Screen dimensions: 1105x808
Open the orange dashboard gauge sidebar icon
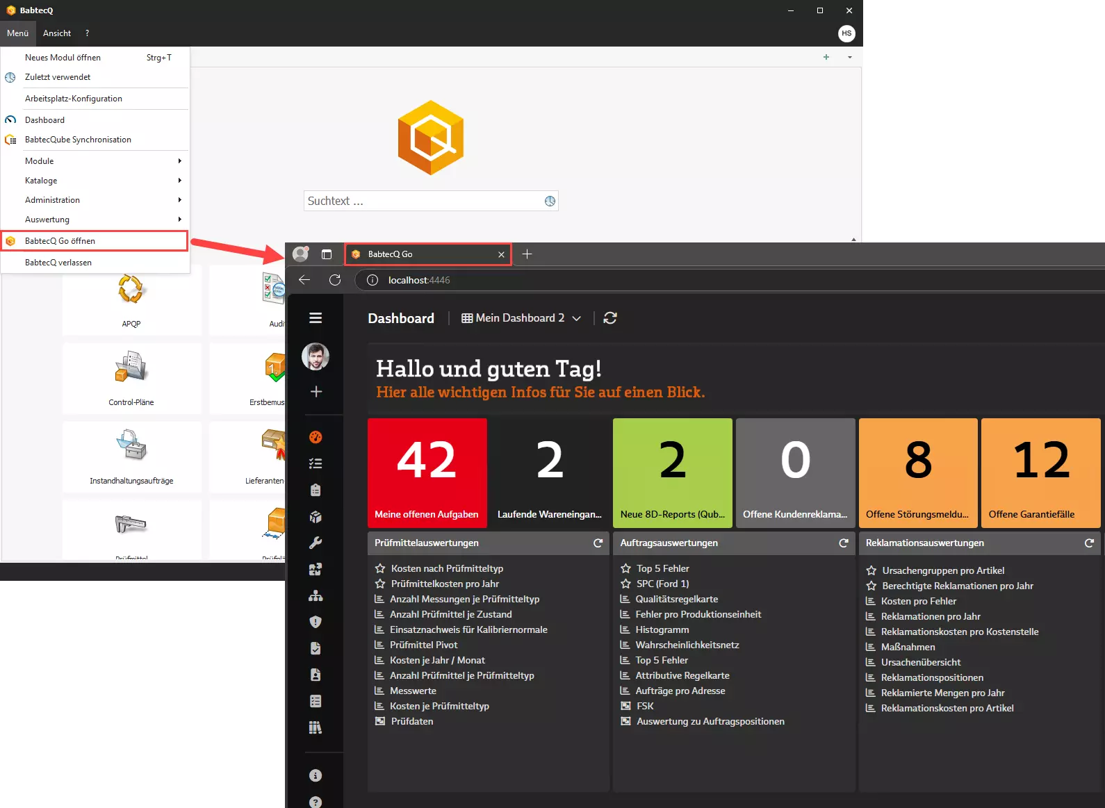[316, 437]
